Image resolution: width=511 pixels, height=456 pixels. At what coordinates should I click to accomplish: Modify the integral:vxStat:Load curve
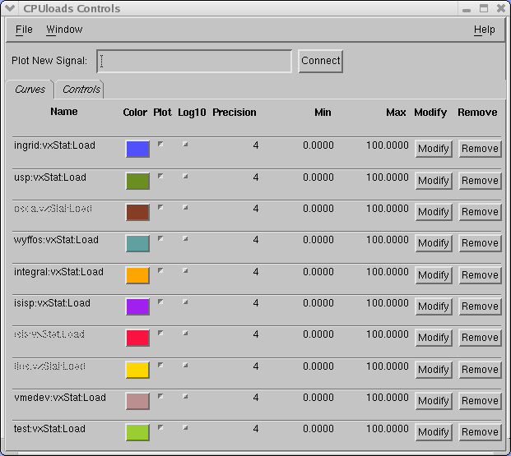[434, 275]
